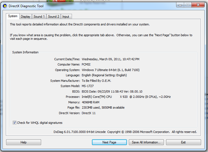The image size is (208, 152).
Task: Close the DirectX Diagnostic Tool window
Action: pyautogui.click(x=198, y=5)
